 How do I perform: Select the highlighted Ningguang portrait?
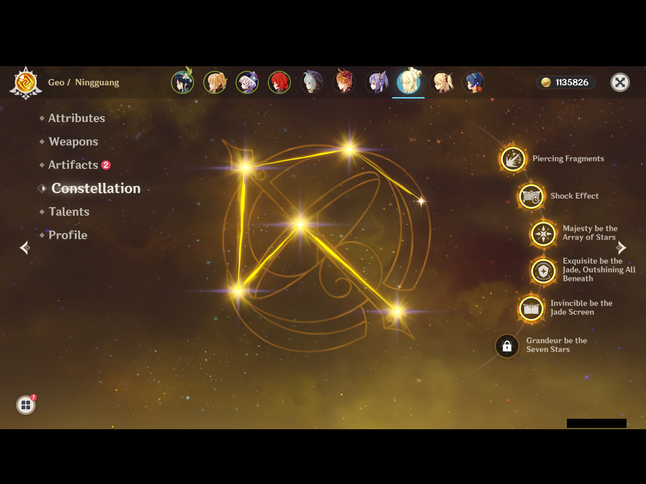409,82
